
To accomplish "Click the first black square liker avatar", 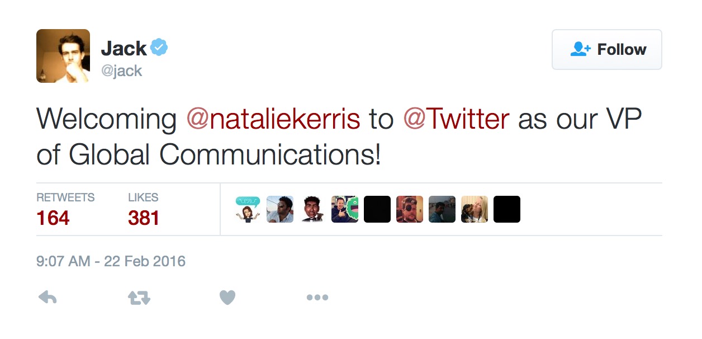I will tap(377, 209).
